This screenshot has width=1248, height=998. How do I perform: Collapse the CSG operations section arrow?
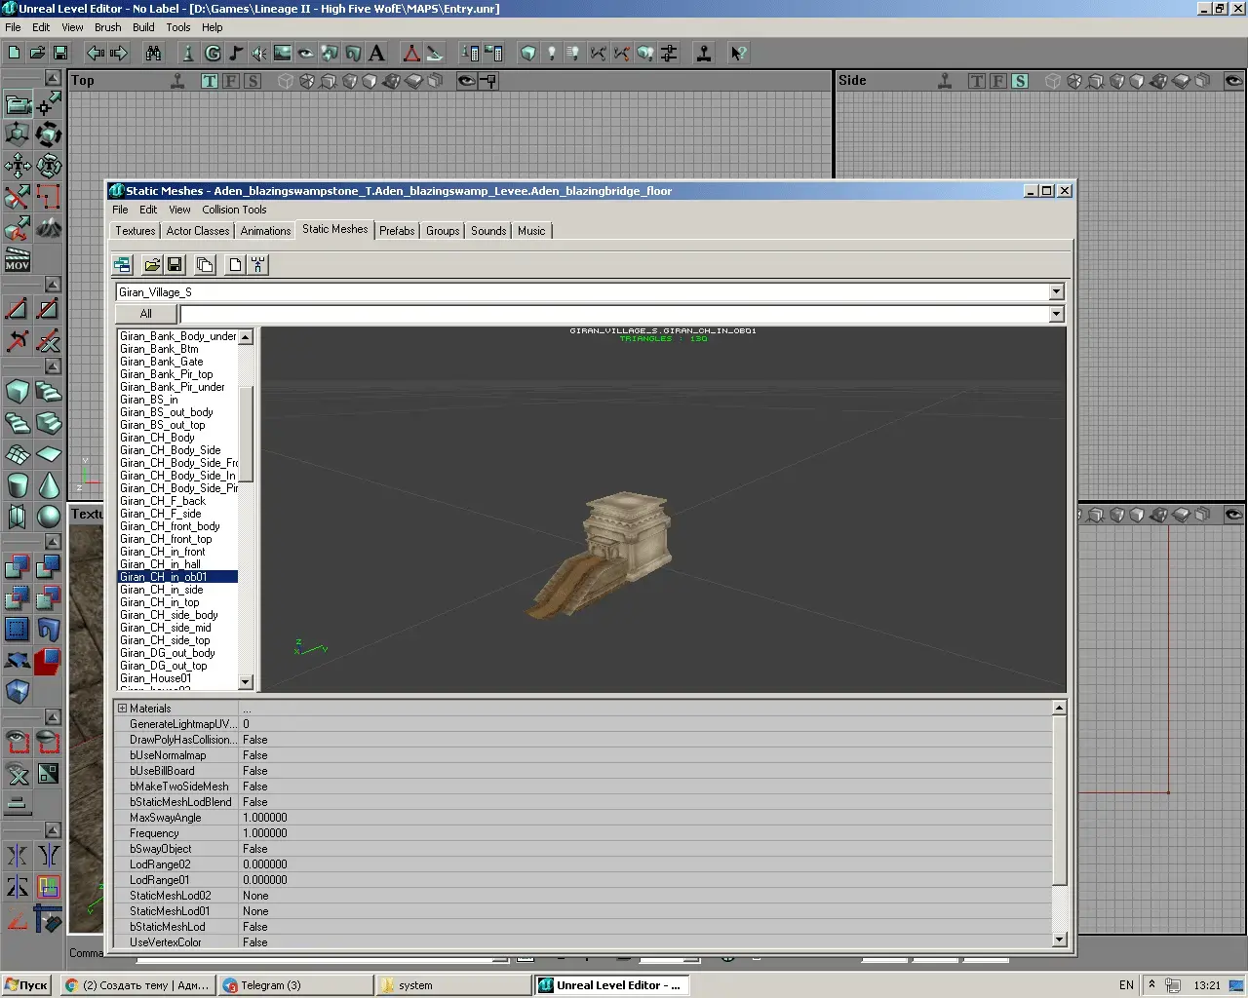click(53, 541)
